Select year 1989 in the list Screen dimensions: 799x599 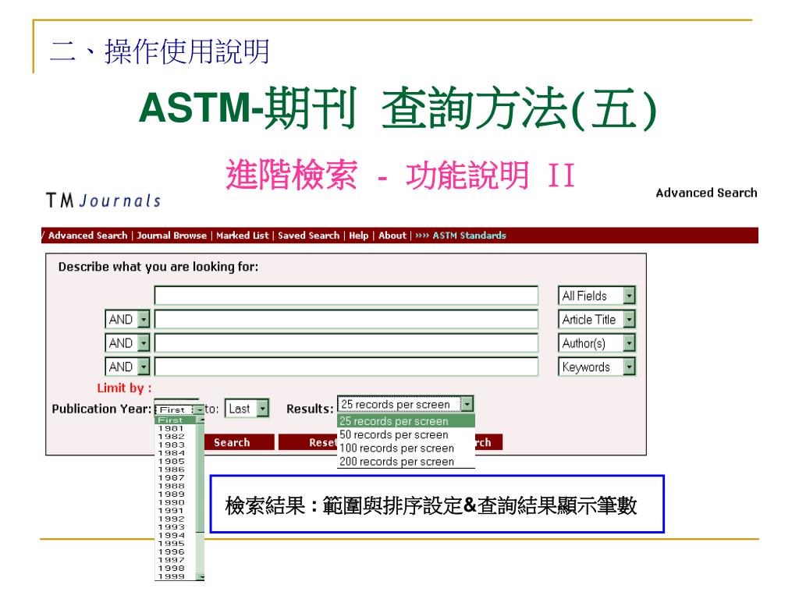pyautogui.click(x=176, y=494)
